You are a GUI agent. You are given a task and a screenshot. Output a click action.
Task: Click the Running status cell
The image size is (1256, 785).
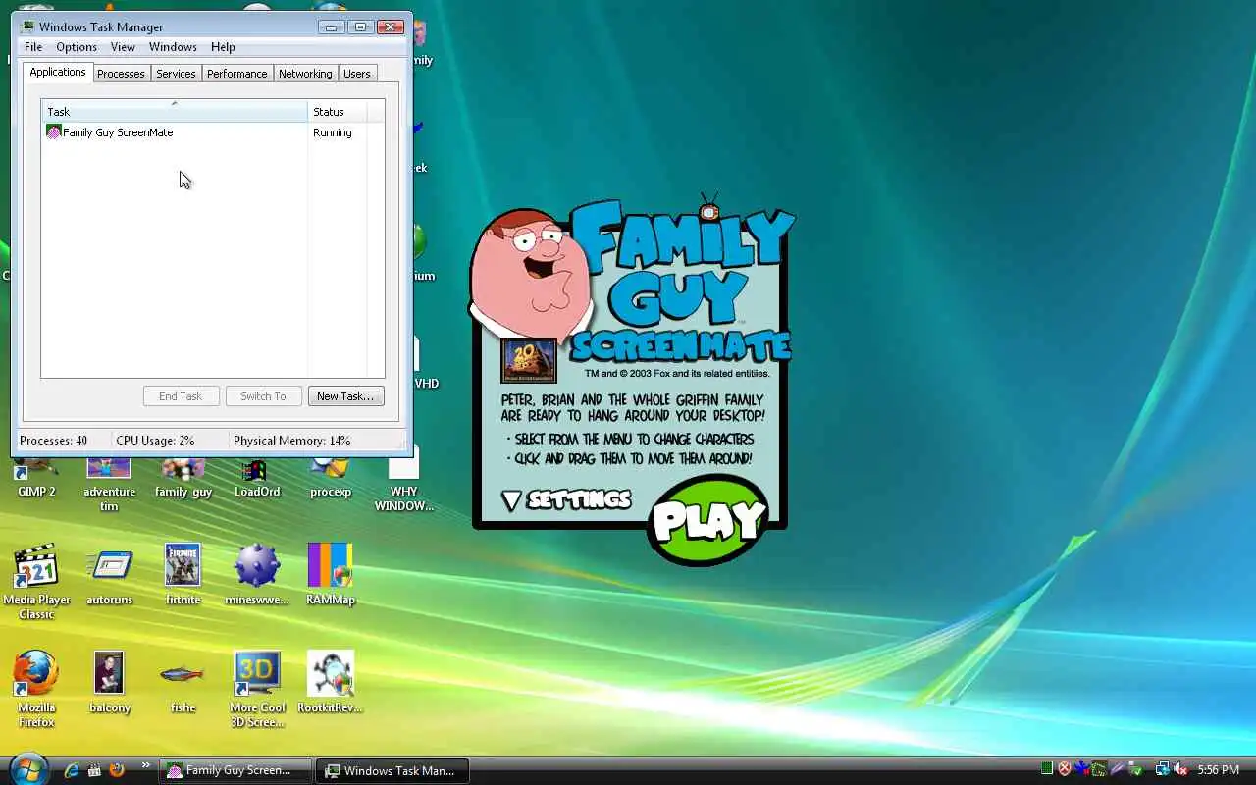tap(333, 132)
